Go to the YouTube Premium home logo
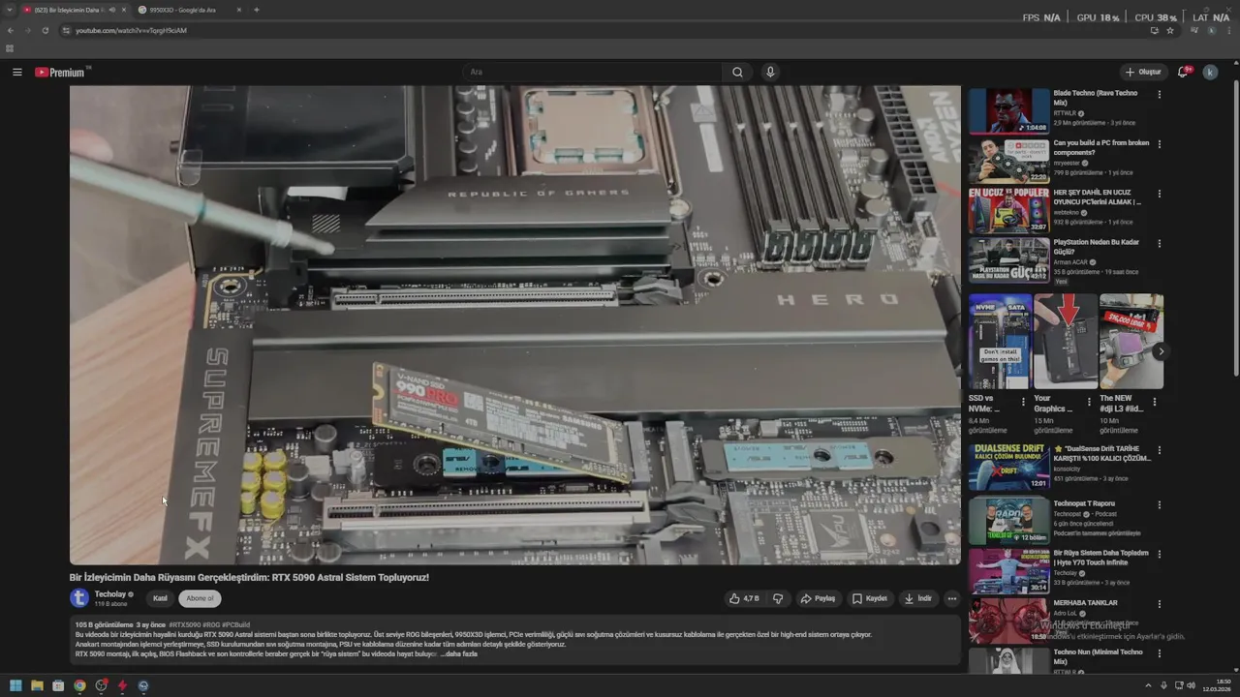The height and width of the screenshot is (697, 1240). coord(60,72)
